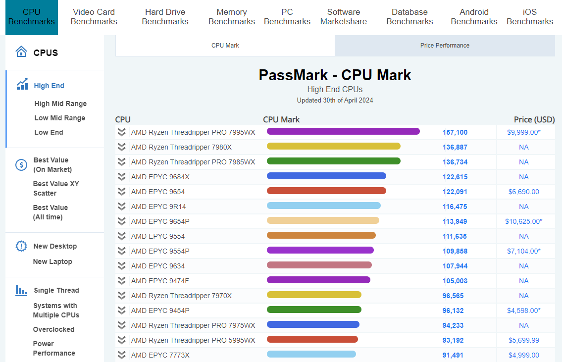
Task: Switch to the Price Performance tab
Action: (444, 45)
